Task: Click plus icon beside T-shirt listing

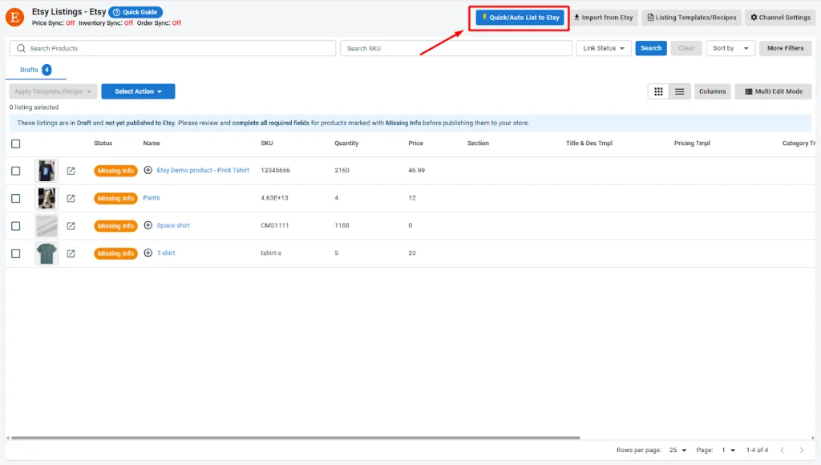Action: (x=148, y=253)
